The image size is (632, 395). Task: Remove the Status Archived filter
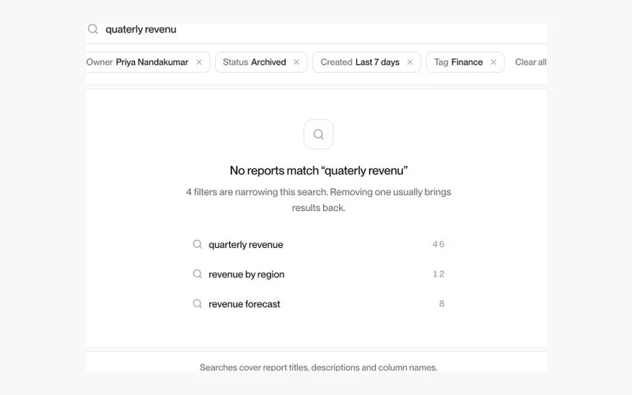(296, 62)
